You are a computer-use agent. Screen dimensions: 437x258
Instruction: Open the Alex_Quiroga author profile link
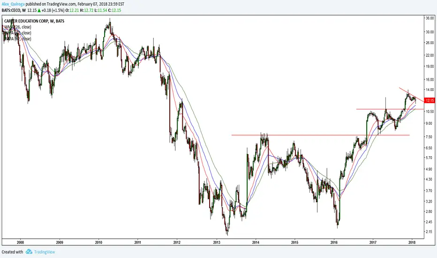click(x=13, y=4)
